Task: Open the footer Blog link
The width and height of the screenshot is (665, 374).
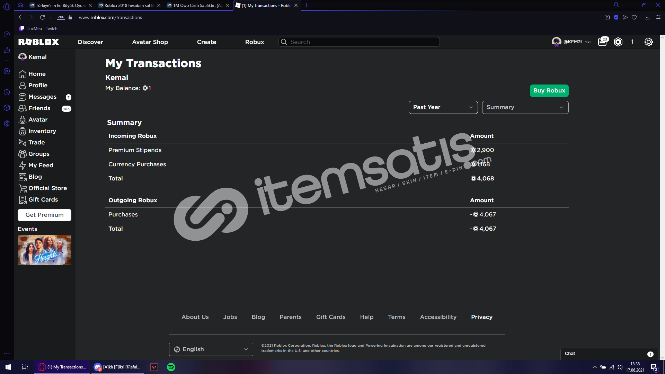Action: [x=258, y=317]
